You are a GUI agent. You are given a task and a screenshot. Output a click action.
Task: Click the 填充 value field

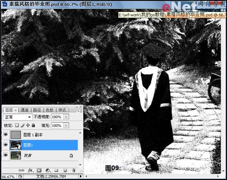coord(57,125)
